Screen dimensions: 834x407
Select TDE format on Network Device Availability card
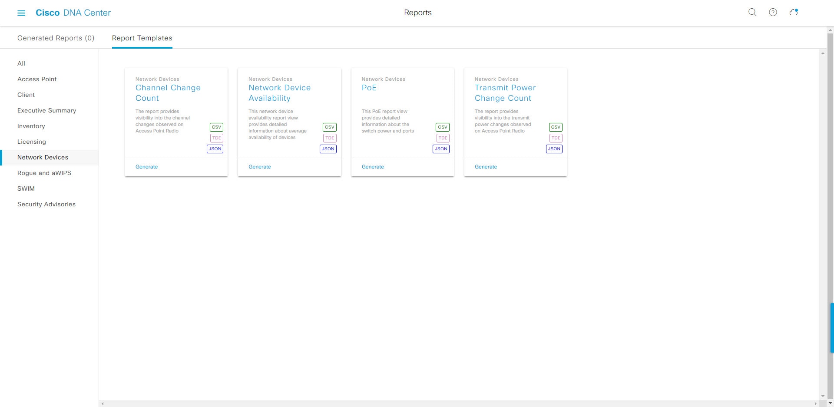click(330, 138)
